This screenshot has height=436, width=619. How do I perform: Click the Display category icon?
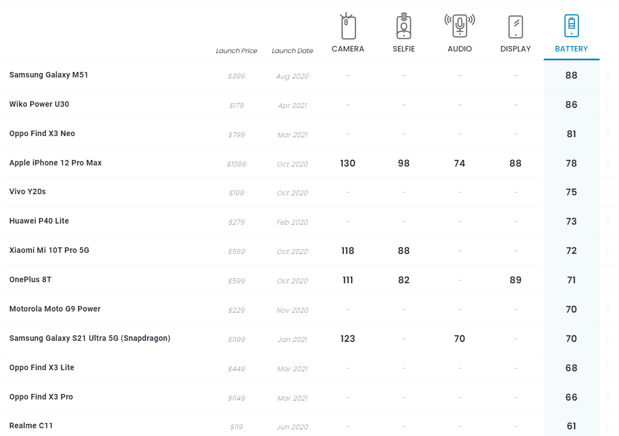(515, 27)
